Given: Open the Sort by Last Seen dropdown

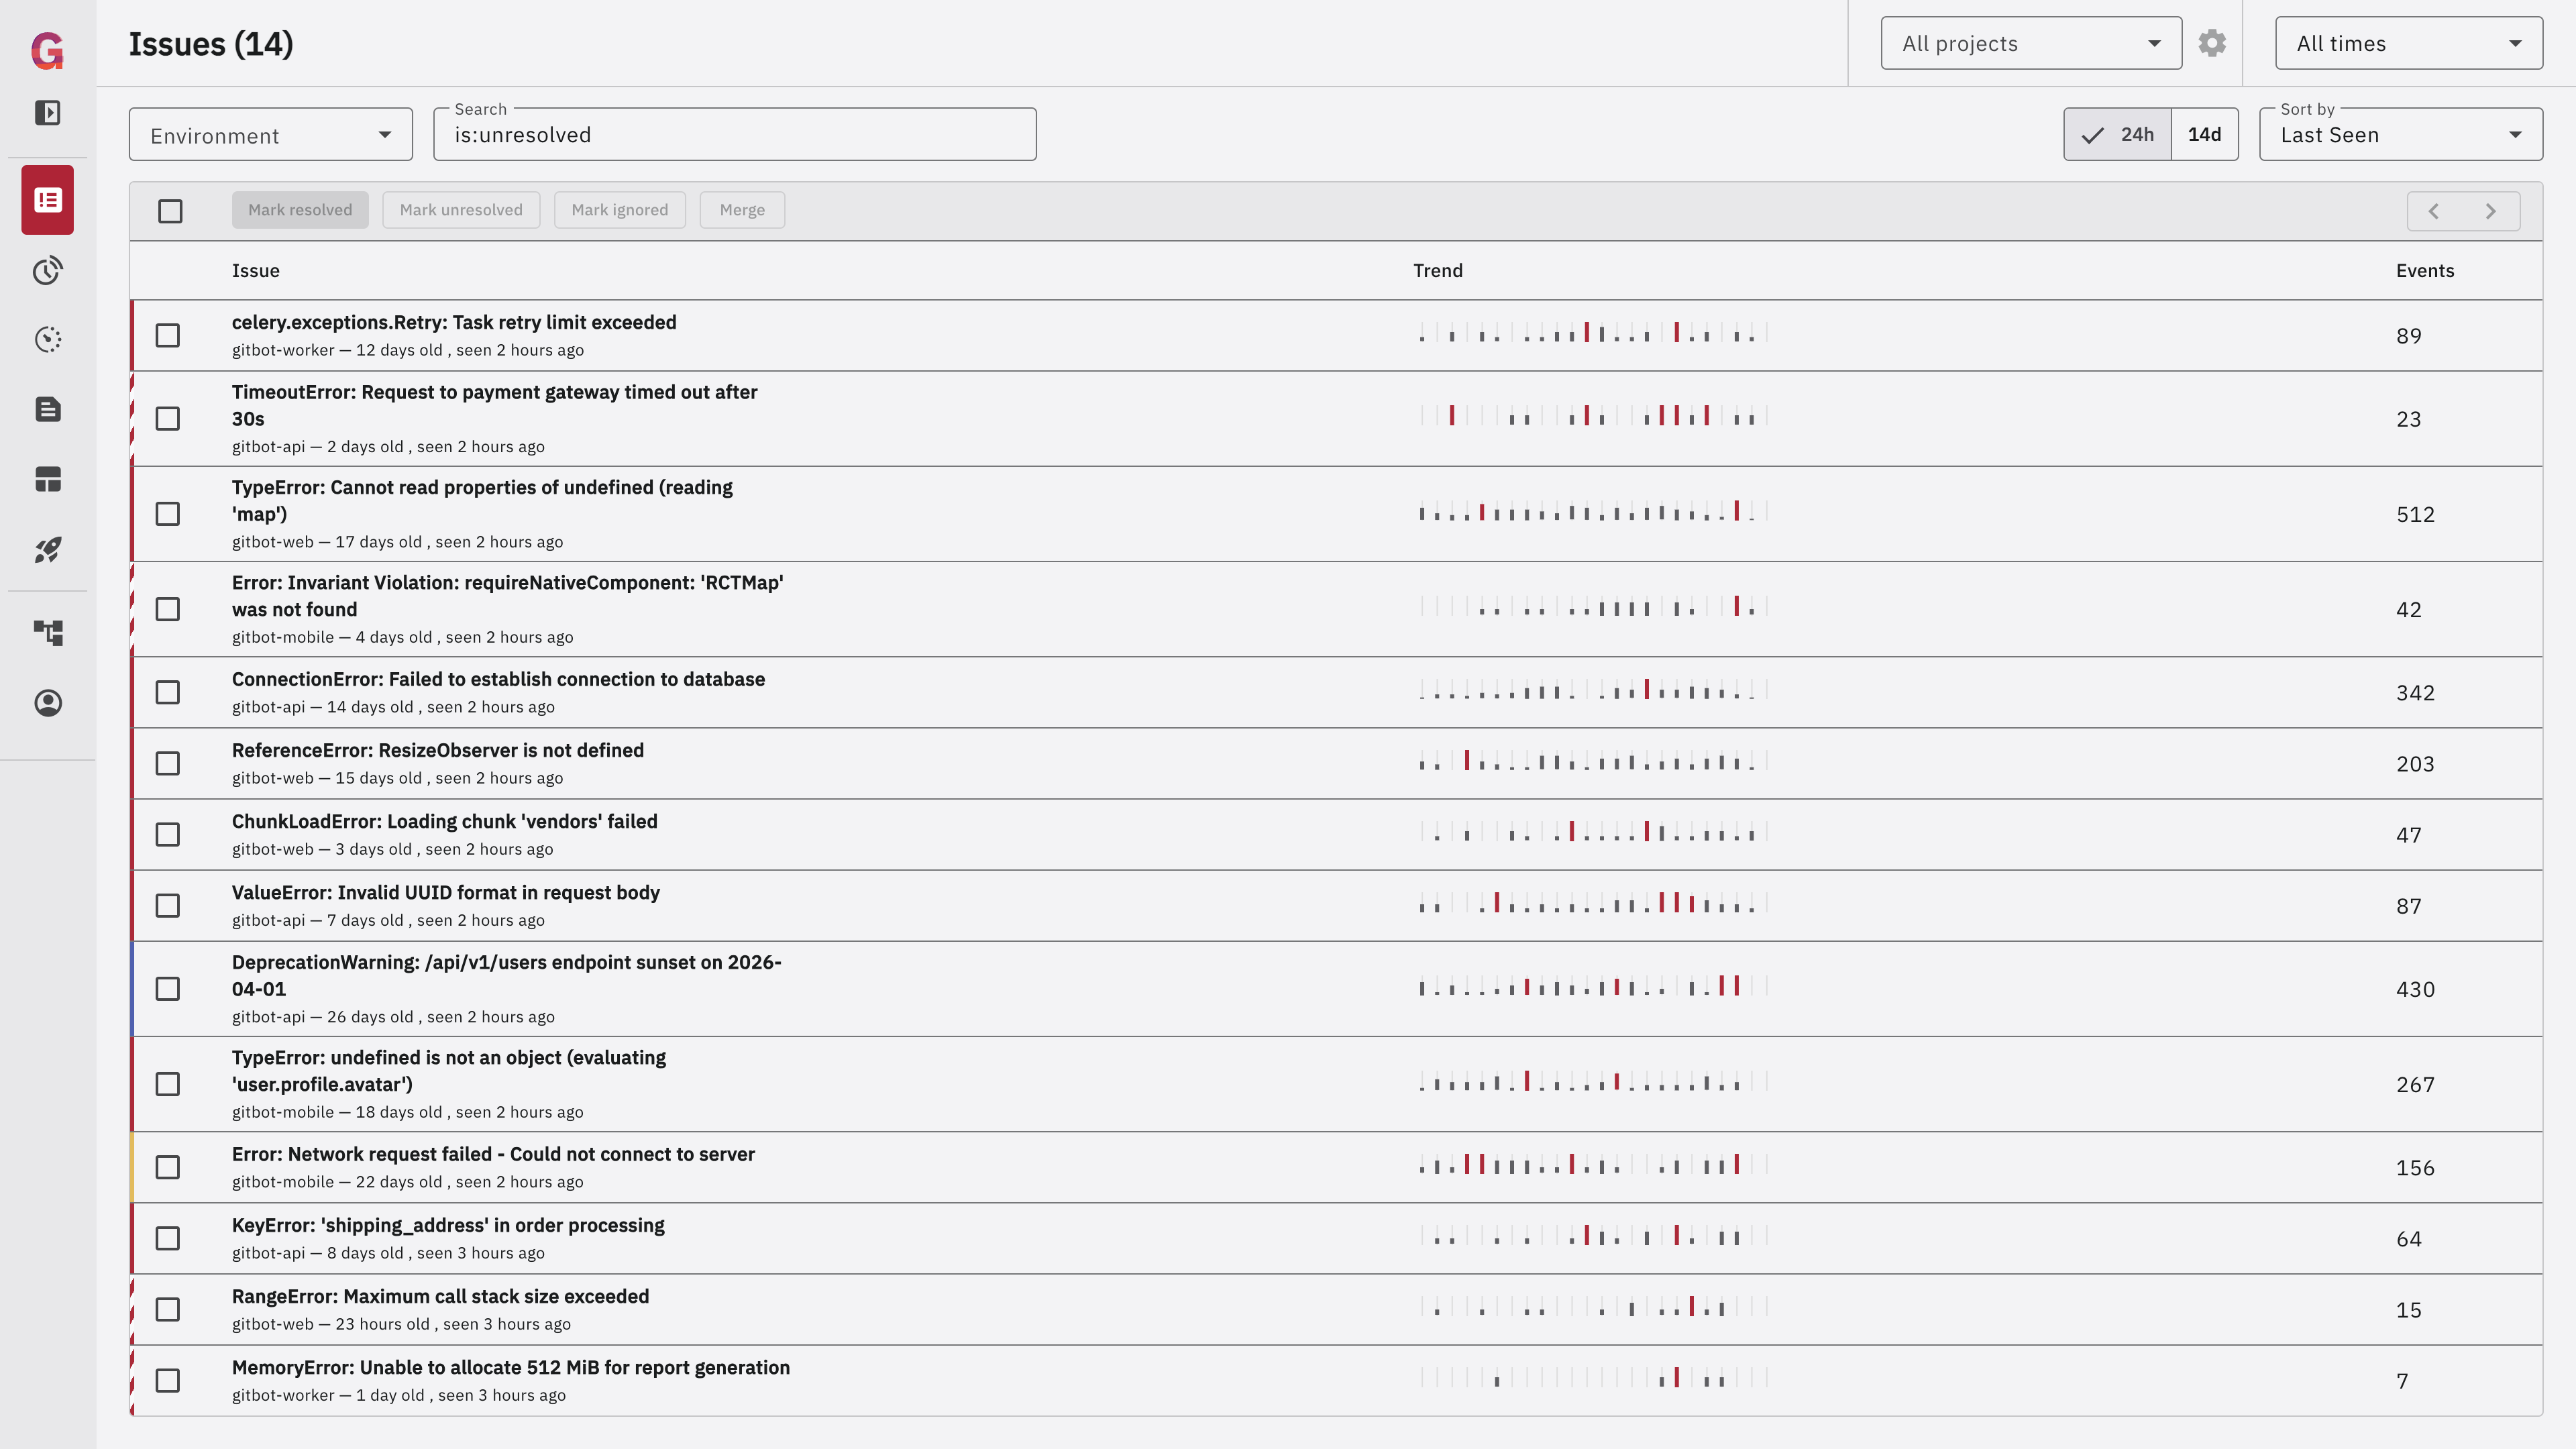Looking at the screenshot, I should click(2400, 134).
